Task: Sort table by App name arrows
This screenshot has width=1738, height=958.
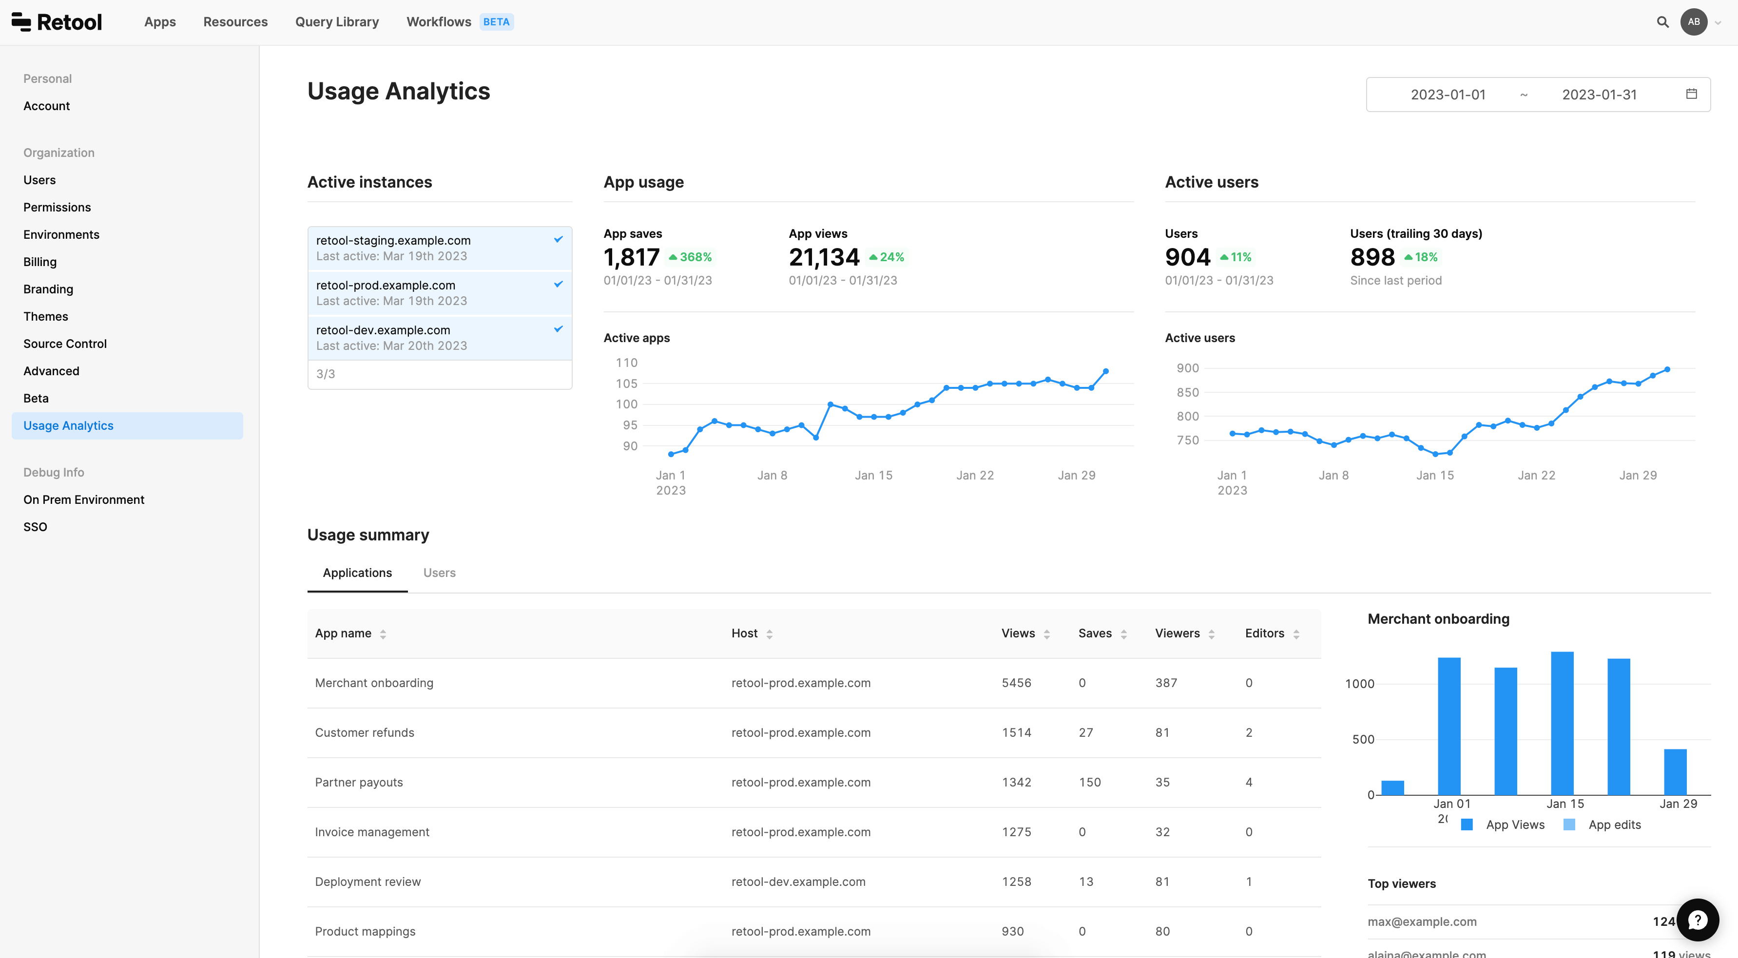Action: tap(383, 634)
